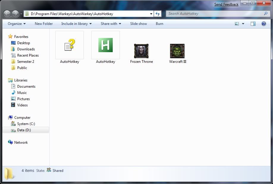The image size is (273, 184).
Task: Click the Network icon in the sidebar
Action: 10,142
